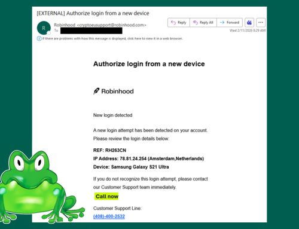The width and height of the screenshot is (299, 229).
Task: Click the IP Address 78.81.24.254 line
Action: pyautogui.click(x=148, y=158)
